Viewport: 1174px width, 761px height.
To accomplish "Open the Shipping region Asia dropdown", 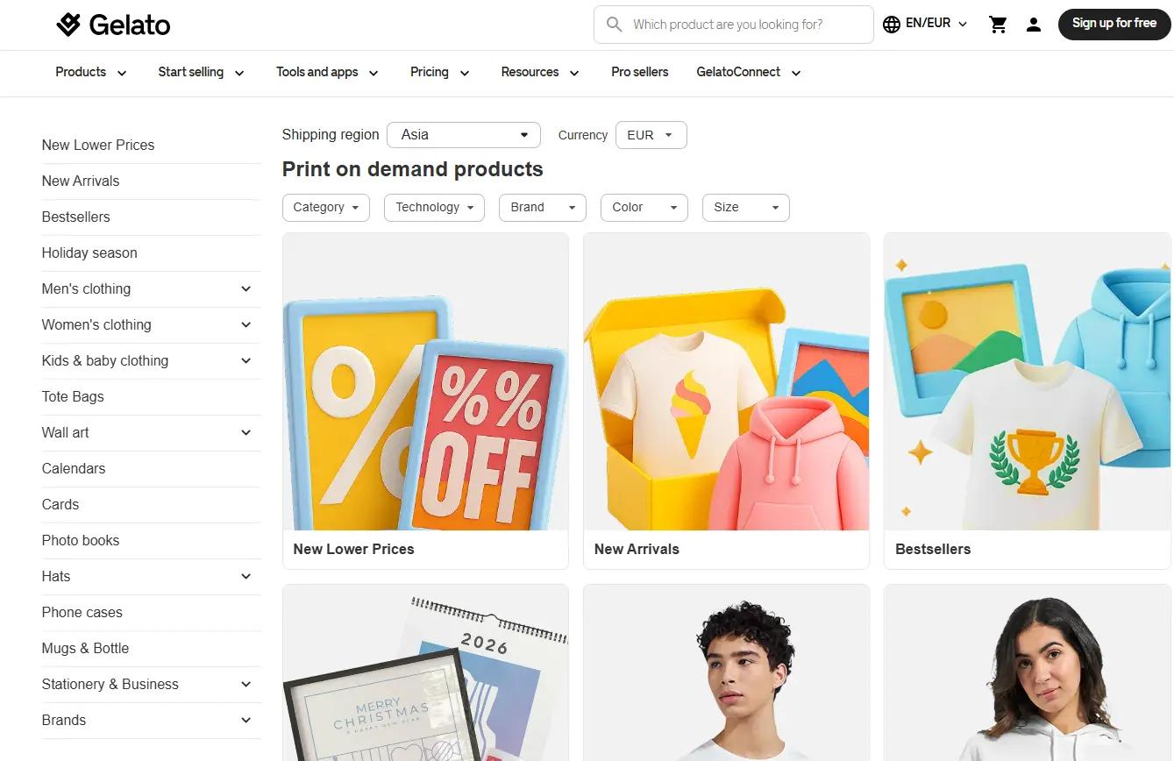I will (x=464, y=135).
